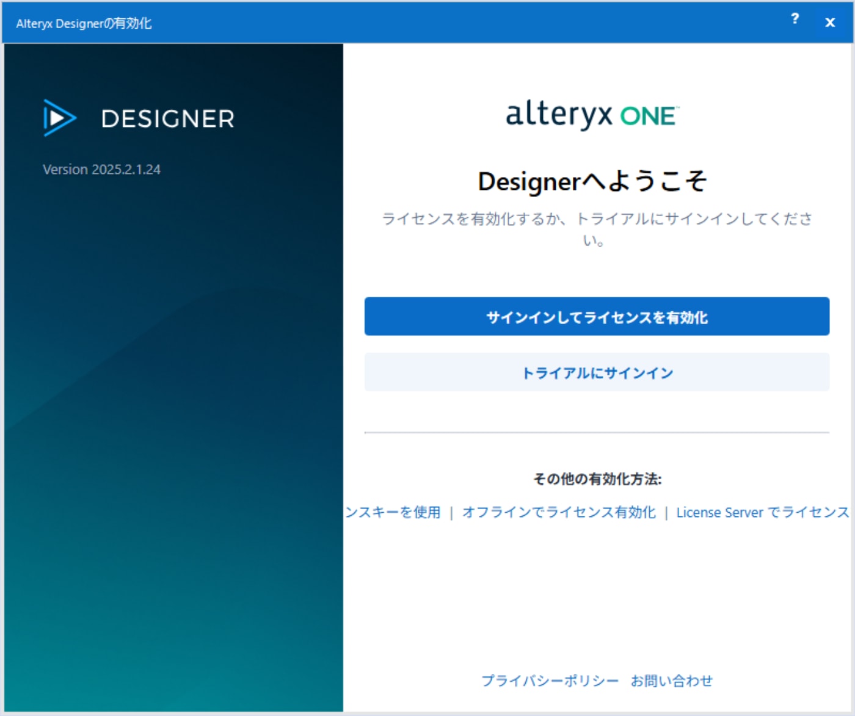Click the Alteryx Designerの有効化 title bar text

pos(84,24)
